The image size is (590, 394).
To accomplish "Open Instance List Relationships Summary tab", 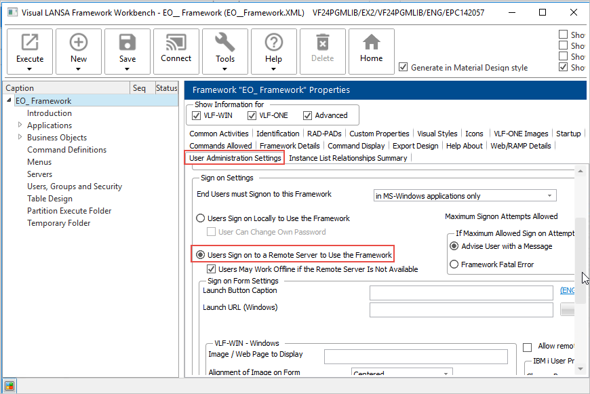I will (x=348, y=158).
